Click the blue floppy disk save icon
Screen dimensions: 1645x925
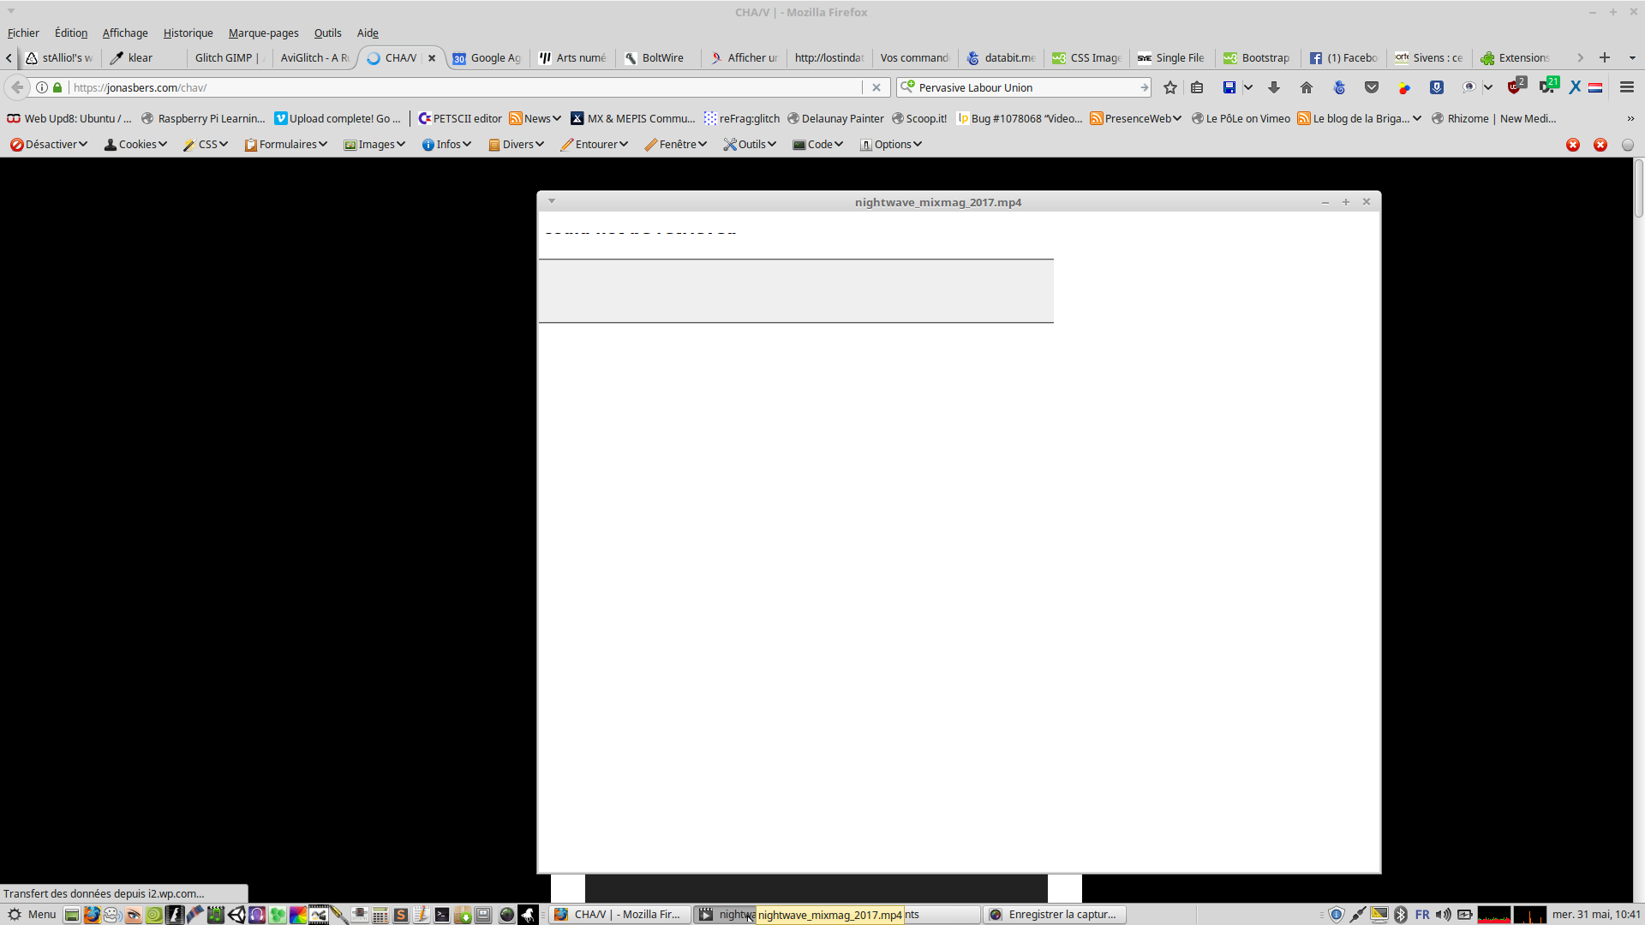1229,87
